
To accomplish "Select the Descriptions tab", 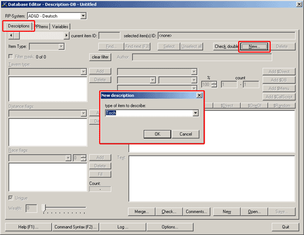I will tap(18, 26).
